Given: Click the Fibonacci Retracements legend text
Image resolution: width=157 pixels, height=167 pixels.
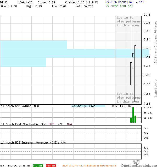Looking at the screenshot, I should pyautogui.click(x=89, y=166).
